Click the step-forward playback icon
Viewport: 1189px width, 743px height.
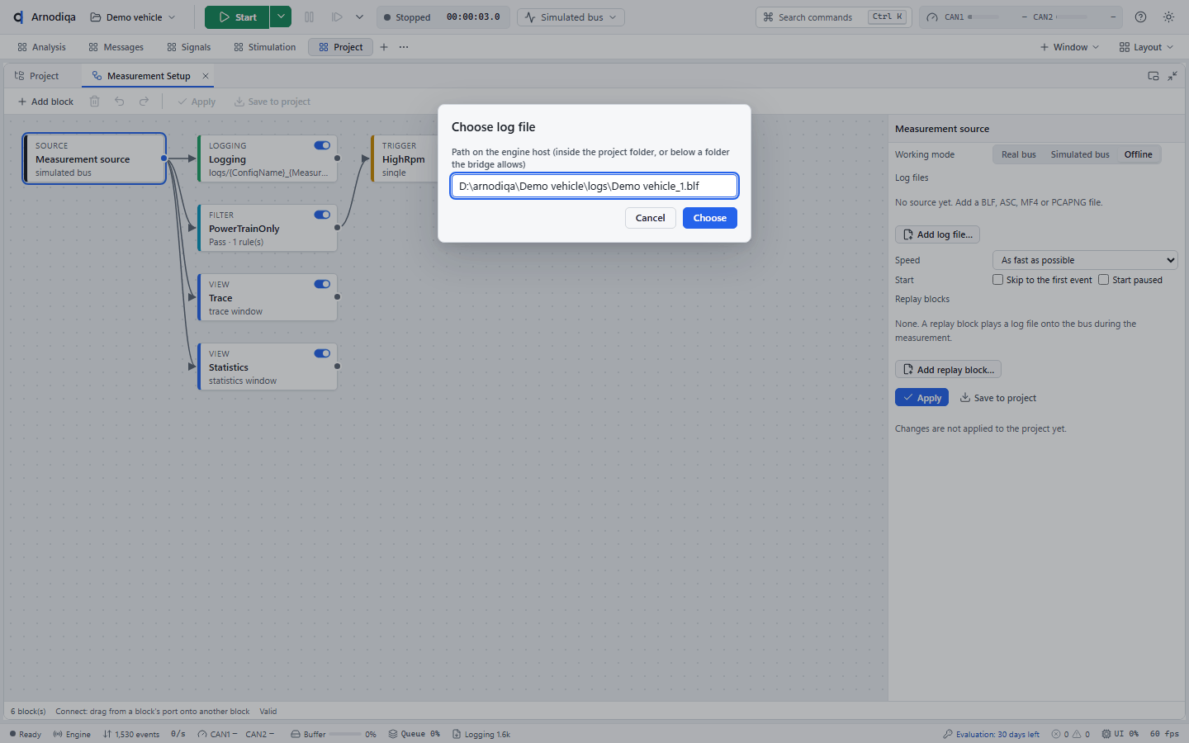337,17
